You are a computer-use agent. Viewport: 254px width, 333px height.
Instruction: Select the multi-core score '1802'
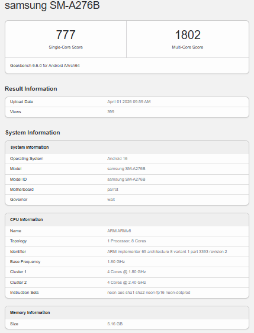pyautogui.click(x=188, y=34)
